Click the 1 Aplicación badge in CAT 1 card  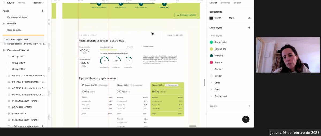point(103,85)
